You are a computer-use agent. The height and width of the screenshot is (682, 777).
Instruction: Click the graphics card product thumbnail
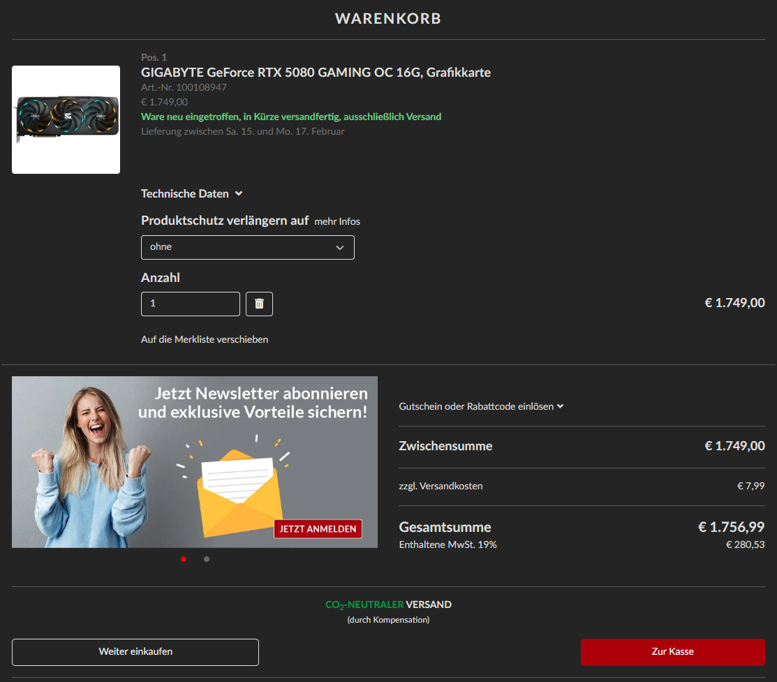66,119
